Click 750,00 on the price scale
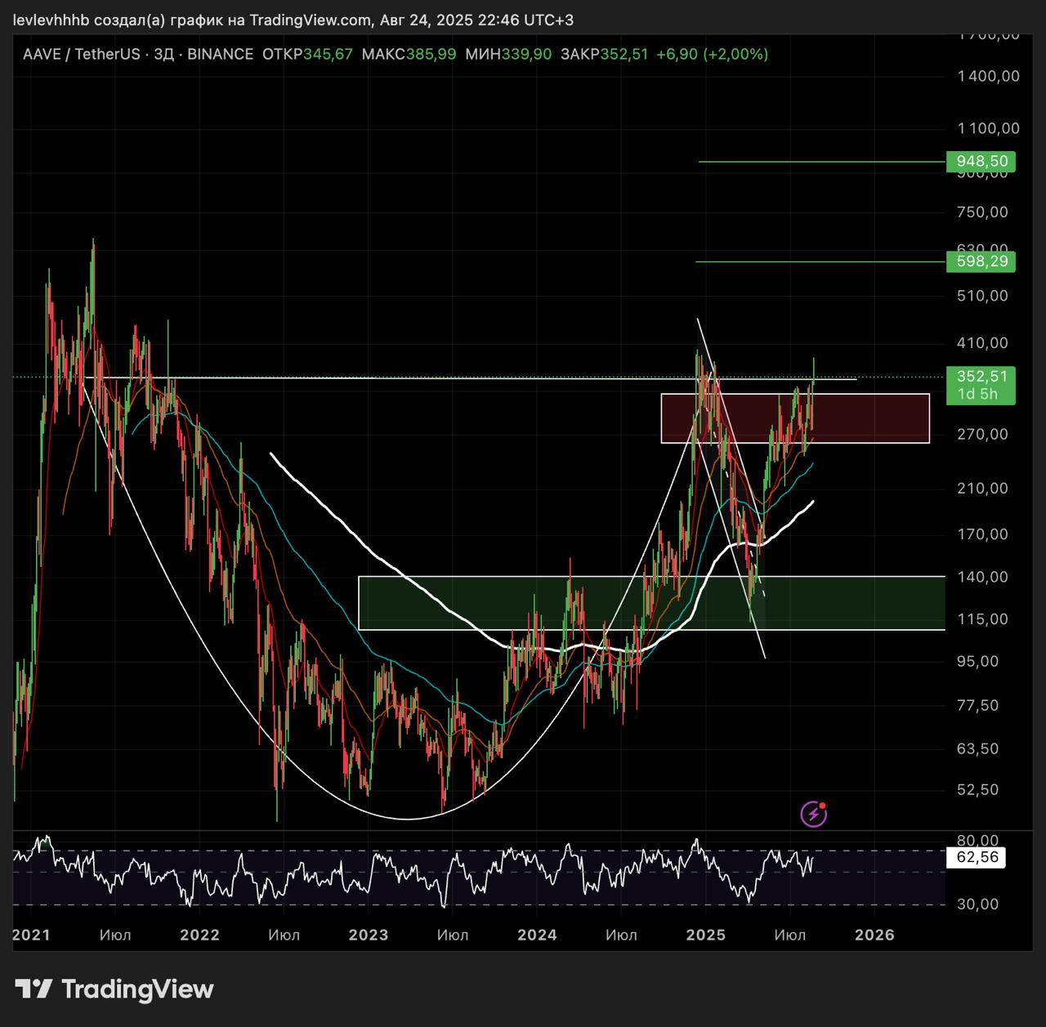The width and height of the screenshot is (1046, 1027). (x=983, y=212)
